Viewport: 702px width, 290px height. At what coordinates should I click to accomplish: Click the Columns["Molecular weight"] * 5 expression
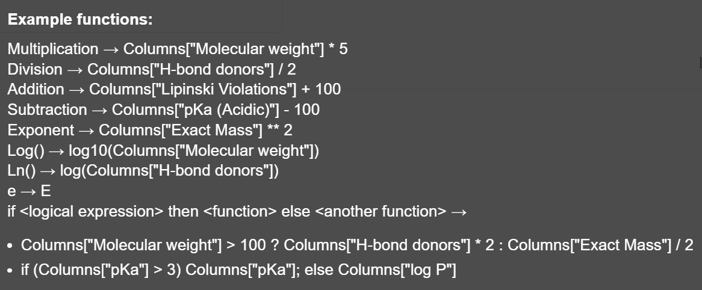[235, 49]
